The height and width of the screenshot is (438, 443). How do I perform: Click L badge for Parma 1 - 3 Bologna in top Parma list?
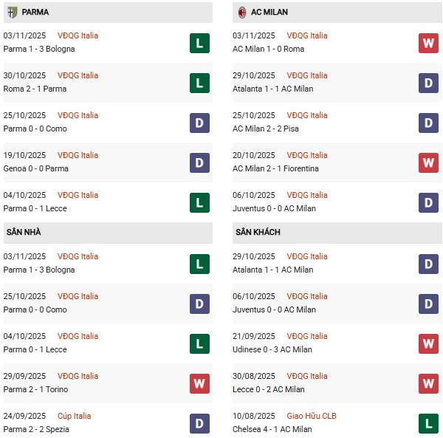click(x=199, y=43)
